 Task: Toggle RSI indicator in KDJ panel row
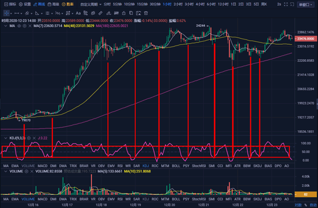pos(120,166)
